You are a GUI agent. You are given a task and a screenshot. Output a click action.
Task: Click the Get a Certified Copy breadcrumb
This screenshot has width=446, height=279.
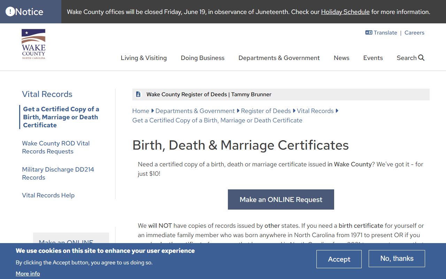tap(217, 120)
